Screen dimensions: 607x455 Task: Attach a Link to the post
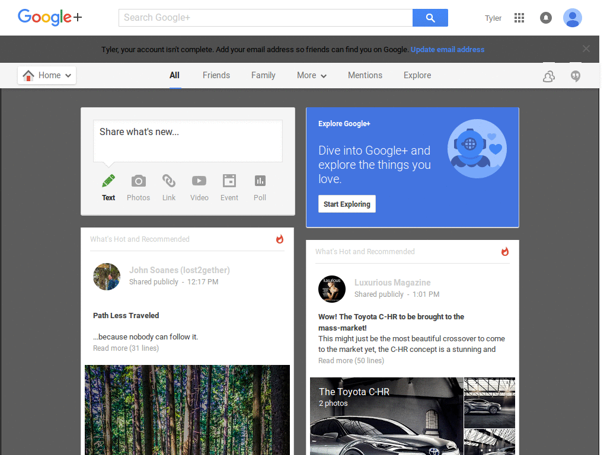coord(169,181)
